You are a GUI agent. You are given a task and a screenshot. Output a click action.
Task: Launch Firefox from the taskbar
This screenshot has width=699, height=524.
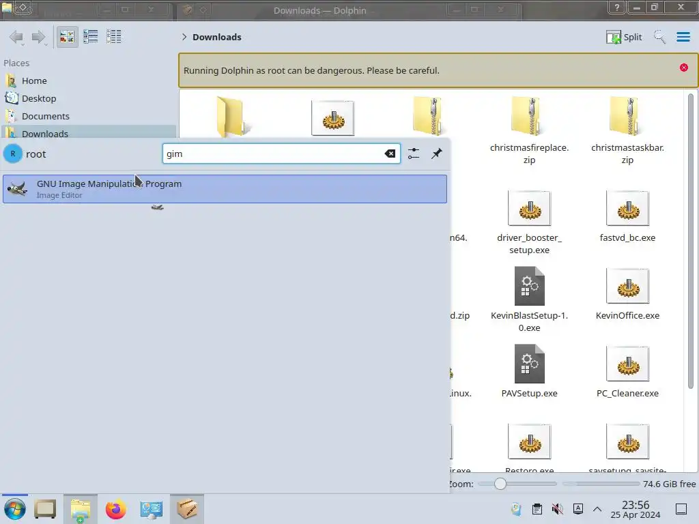[x=116, y=509]
